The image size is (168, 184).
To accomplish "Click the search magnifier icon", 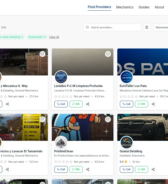I will tap(87, 27).
